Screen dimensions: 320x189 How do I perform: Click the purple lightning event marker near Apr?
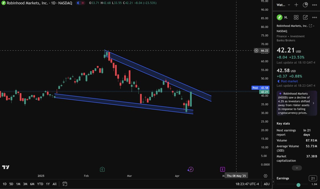(x=190, y=169)
